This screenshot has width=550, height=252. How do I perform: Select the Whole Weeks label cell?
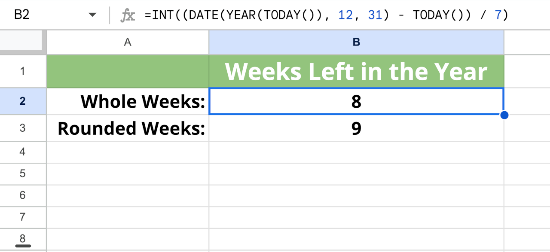(127, 101)
